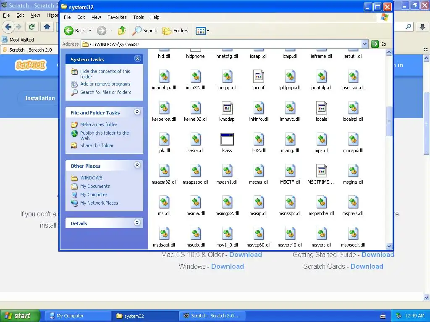Select the msi.dll file icon
Image resolution: width=430 pixels, height=322 pixels.
tap(164, 203)
